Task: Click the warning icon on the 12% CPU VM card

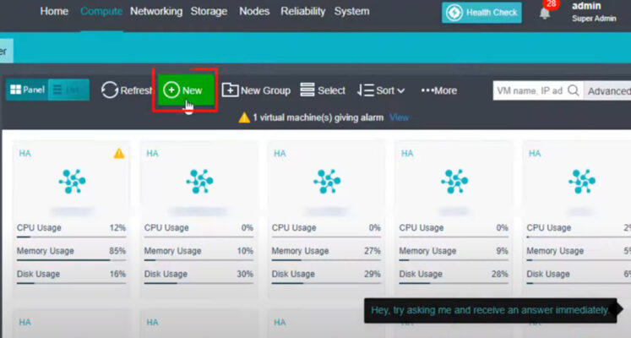Action: coord(119,153)
